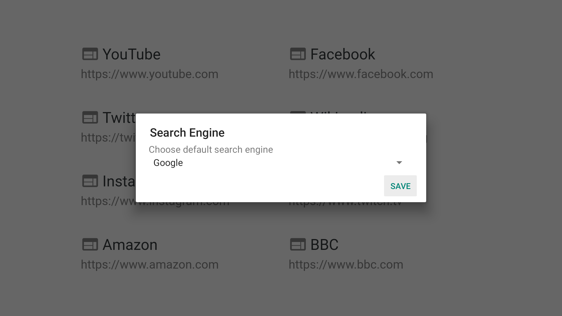562x316 pixels.
Task: Select the https://www.bbc.com URL
Action: (x=346, y=265)
